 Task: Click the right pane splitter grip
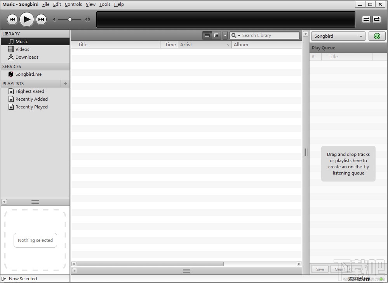306,152
